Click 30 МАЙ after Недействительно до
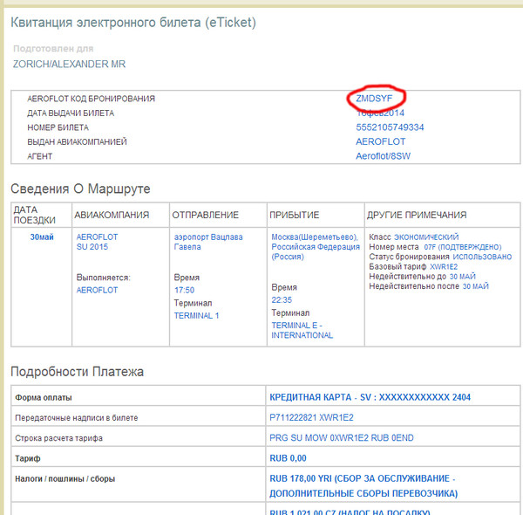 [462, 277]
